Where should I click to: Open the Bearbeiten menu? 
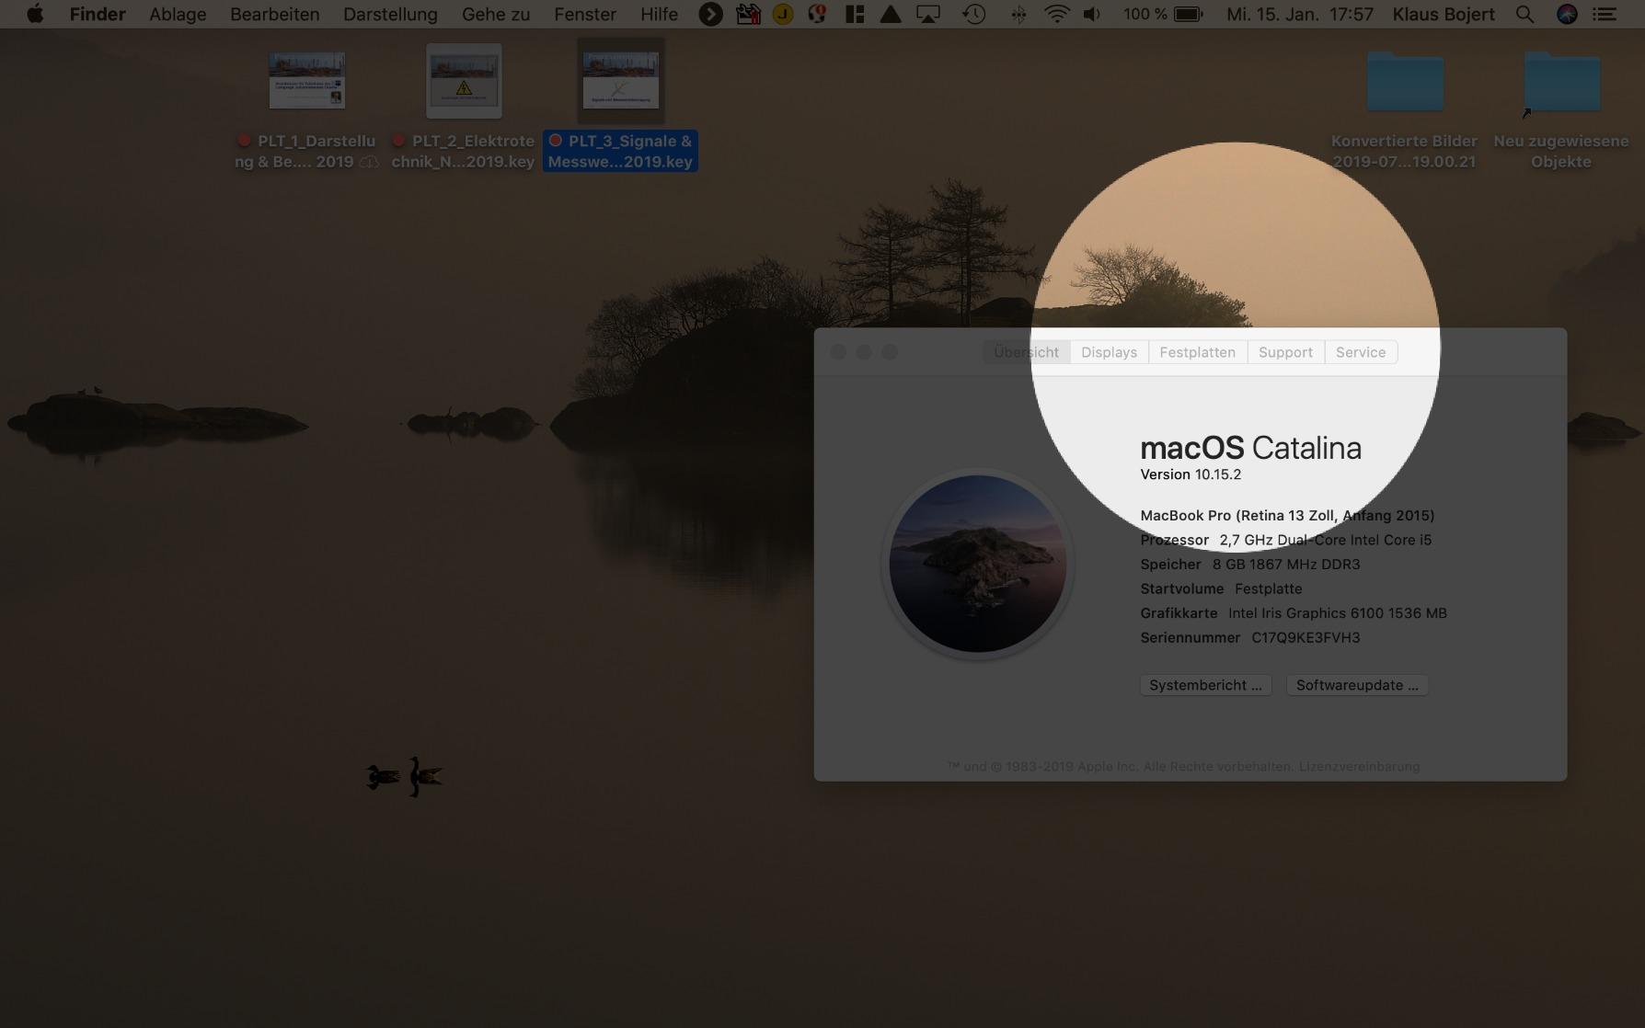coord(274,14)
